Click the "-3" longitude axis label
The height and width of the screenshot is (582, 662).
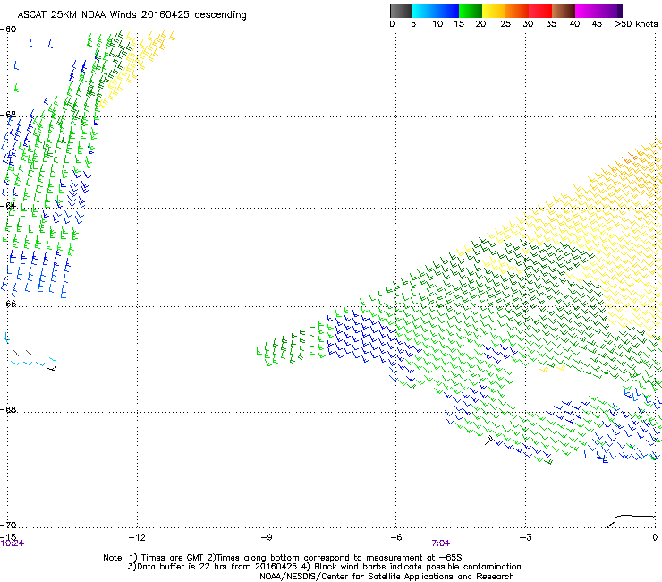525,537
